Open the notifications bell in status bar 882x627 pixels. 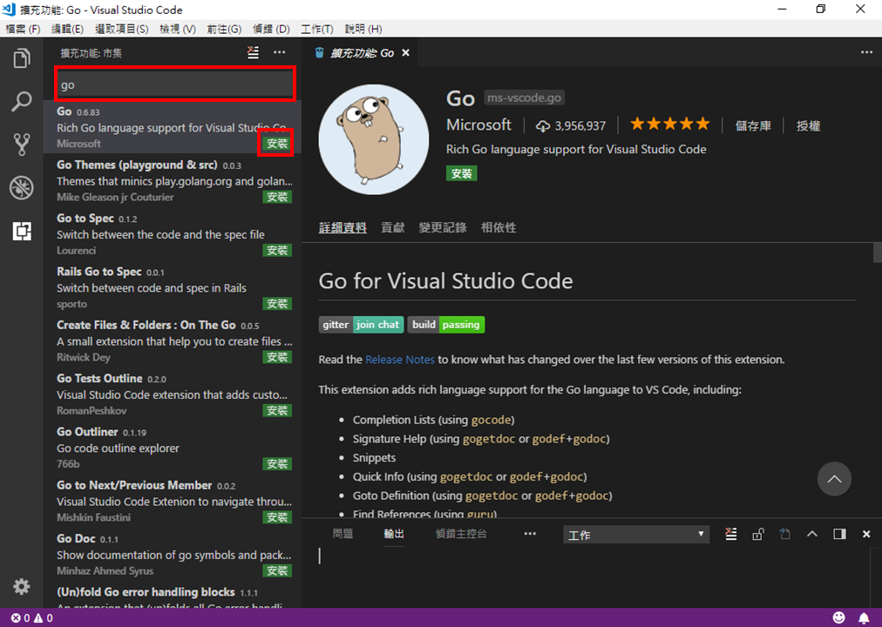coord(864,618)
